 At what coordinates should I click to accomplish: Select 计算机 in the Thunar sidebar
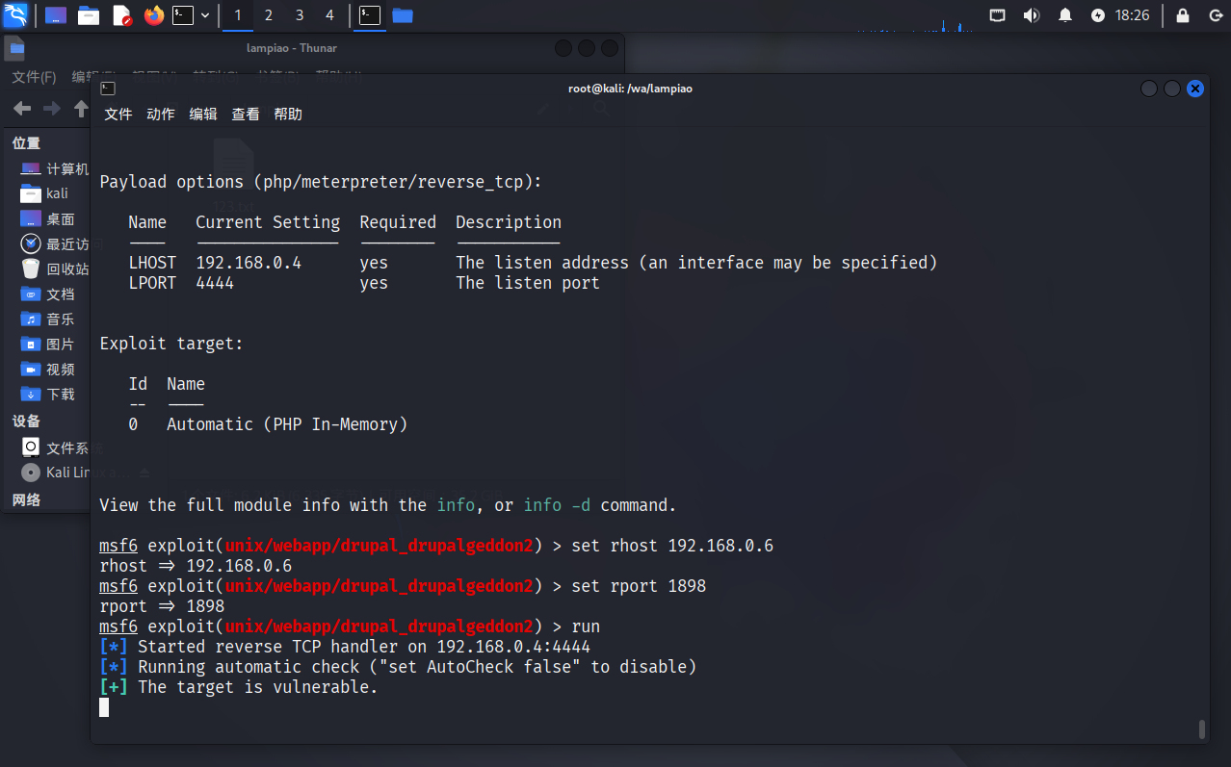click(54, 168)
